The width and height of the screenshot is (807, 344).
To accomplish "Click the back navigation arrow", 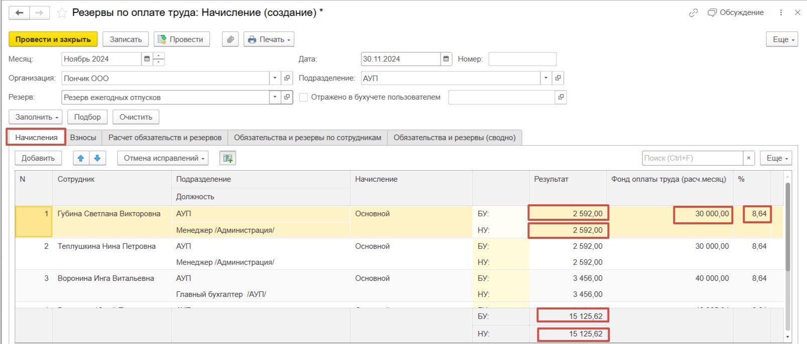I will [19, 13].
